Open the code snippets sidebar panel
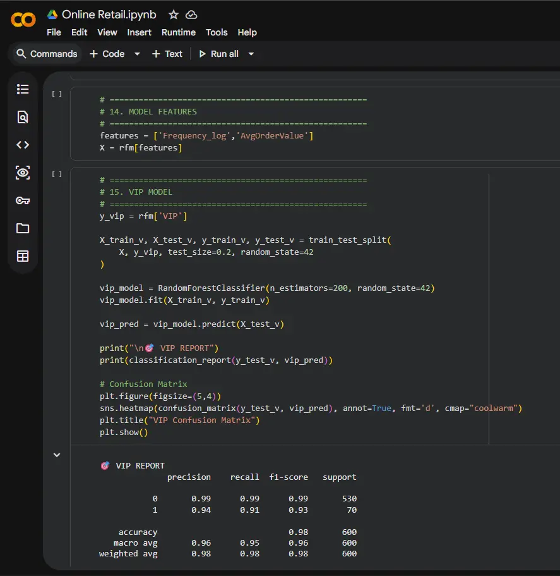Screen dimensions: 560x576 click(23, 145)
